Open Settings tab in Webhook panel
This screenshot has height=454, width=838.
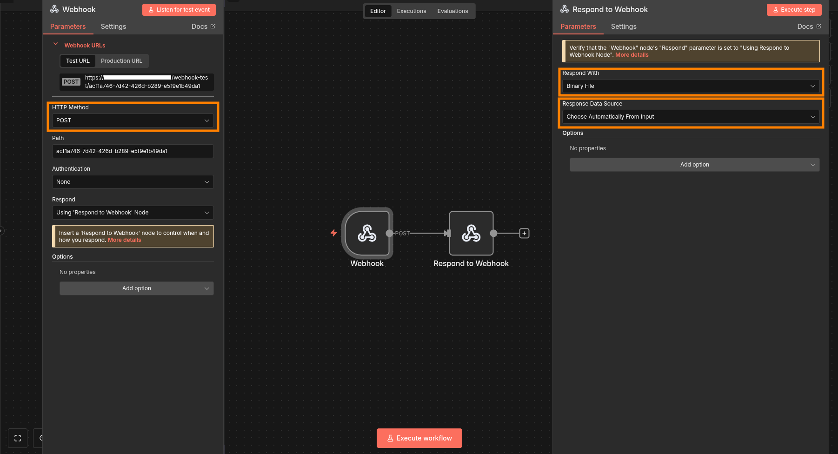(x=113, y=27)
